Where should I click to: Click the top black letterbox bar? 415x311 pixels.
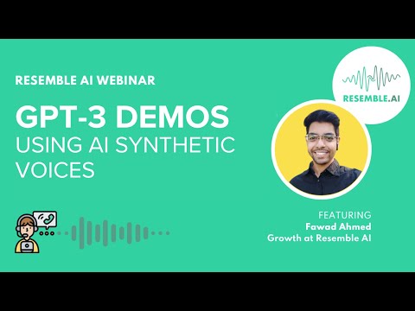(x=207, y=19)
